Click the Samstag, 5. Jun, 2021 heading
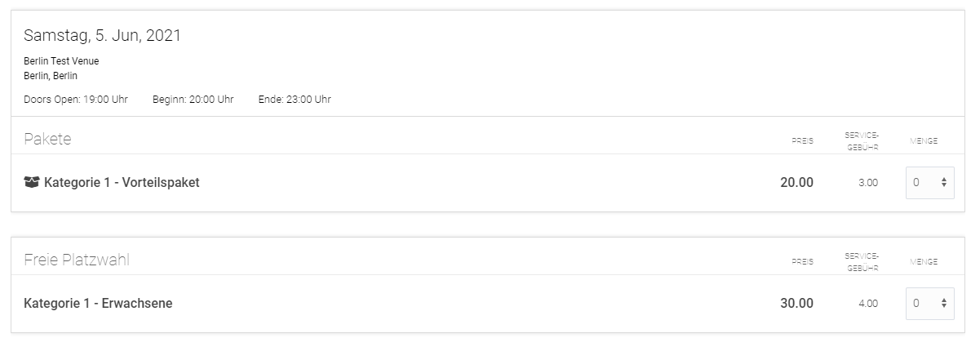 [x=102, y=35]
